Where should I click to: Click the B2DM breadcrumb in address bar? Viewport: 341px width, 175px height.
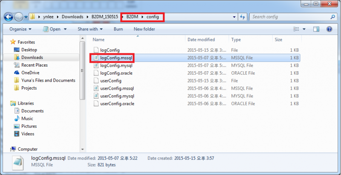132,17
